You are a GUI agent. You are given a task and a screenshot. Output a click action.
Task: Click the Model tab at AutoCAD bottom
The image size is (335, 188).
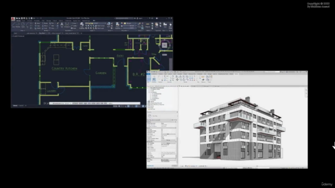click(x=15, y=105)
